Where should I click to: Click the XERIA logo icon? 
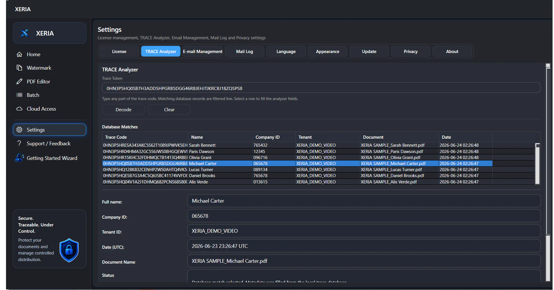25,33
